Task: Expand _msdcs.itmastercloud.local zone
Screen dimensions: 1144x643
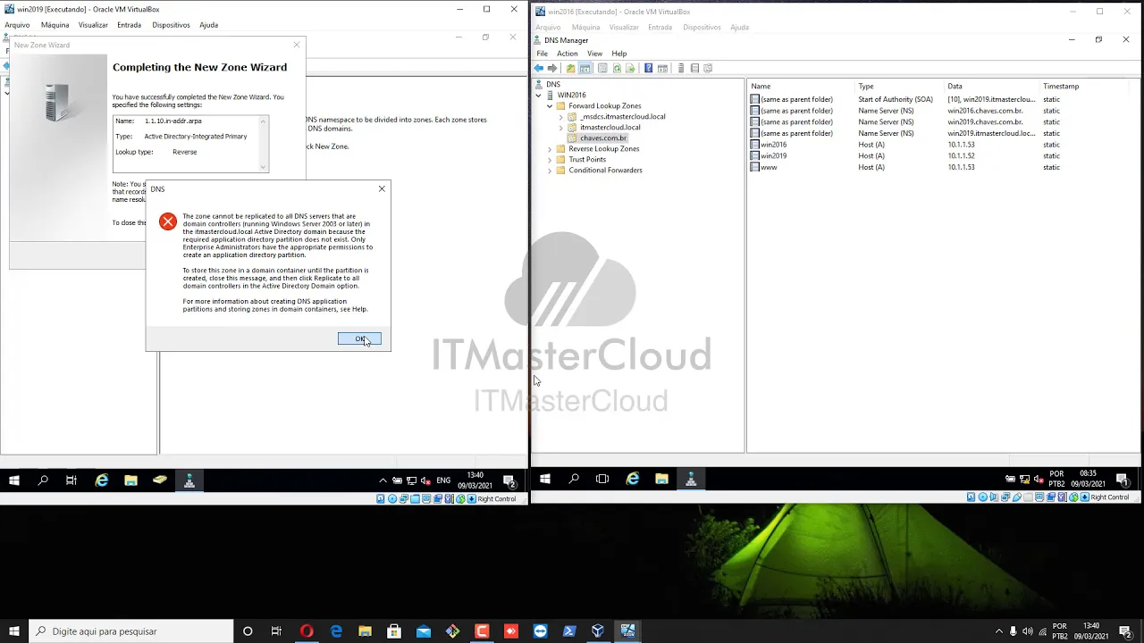Action: point(560,116)
